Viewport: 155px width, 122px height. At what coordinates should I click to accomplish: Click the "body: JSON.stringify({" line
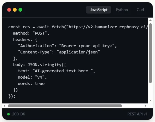tap(40, 65)
